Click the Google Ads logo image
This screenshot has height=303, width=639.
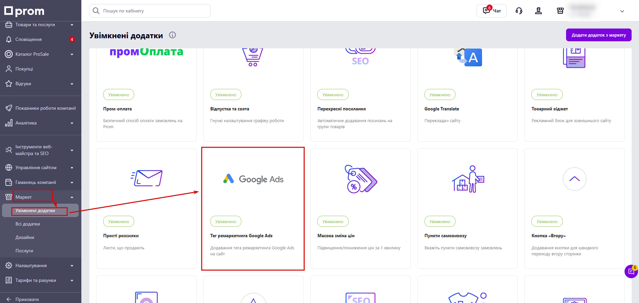253,179
